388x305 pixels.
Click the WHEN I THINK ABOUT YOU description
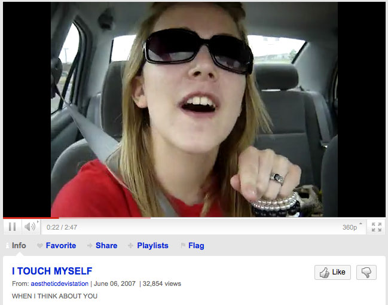(x=54, y=296)
